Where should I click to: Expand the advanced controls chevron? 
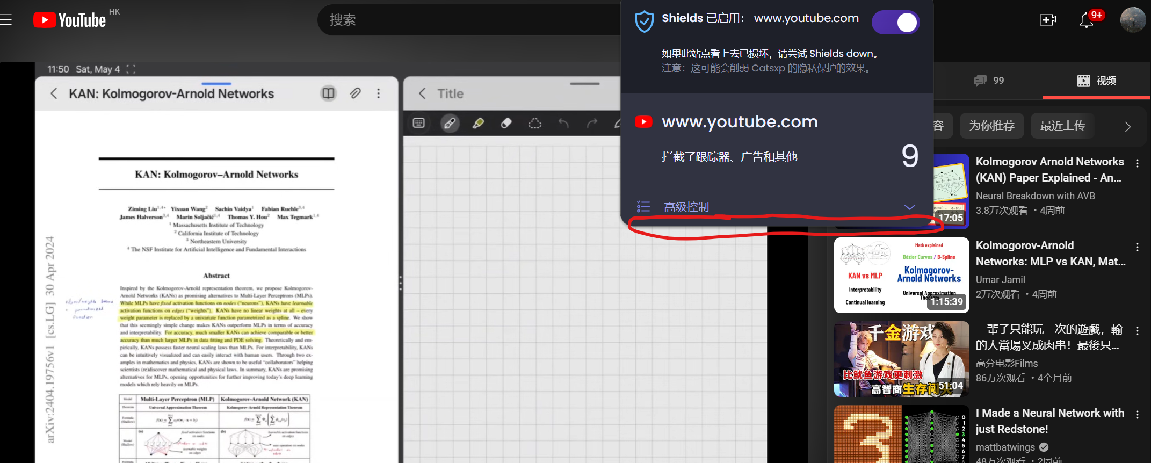pos(909,207)
